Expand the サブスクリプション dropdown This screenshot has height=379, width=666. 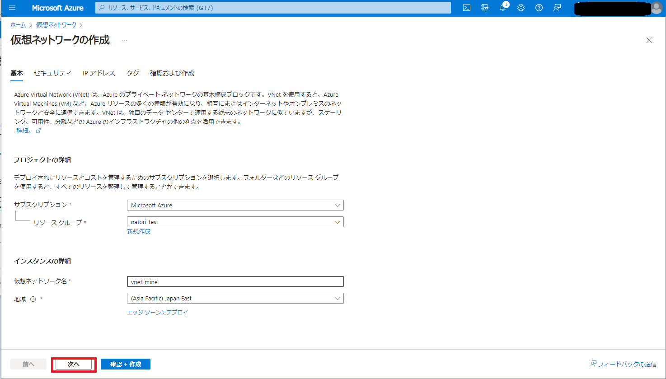(x=235, y=205)
